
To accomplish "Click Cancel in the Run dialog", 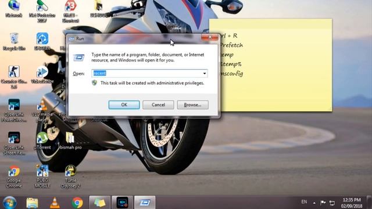I will point(158,105).
